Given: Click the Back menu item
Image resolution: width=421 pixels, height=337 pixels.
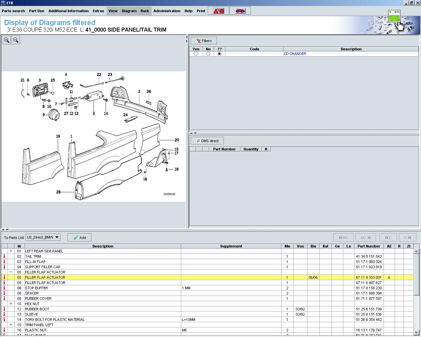Looking at the screenshot, I should point(145,11).
